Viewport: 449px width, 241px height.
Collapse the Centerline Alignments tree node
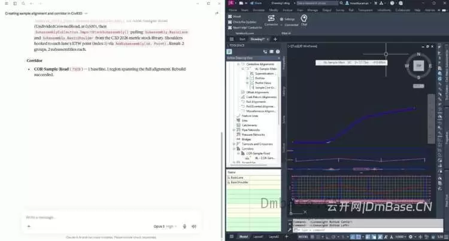pyautogui.click(x=238, y=64)
